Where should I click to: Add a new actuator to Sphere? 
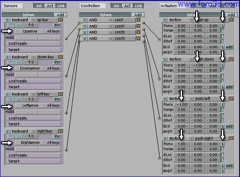(231, 15)
